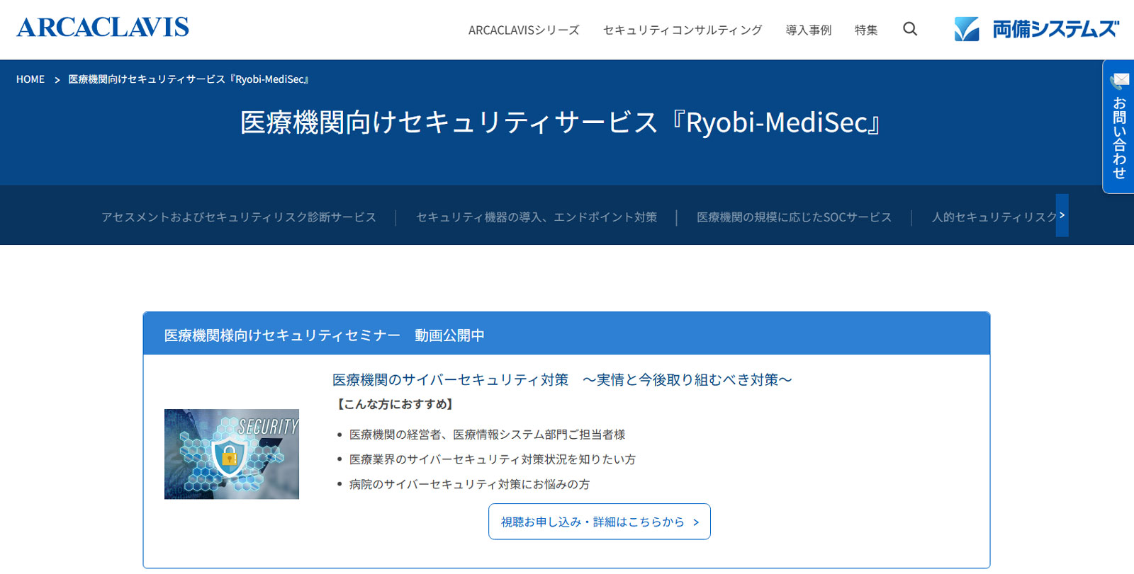Jump to 医療機関の規模に応じたSOCサービス section
This screenshot has width=1134, height=574.
pyautogui.click(x=794, y=217)
